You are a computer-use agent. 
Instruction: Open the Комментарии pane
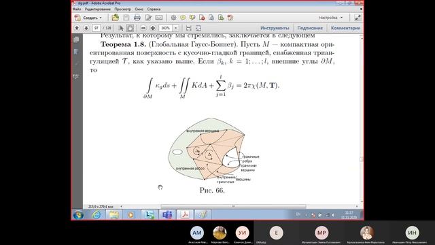coord(345,28)
